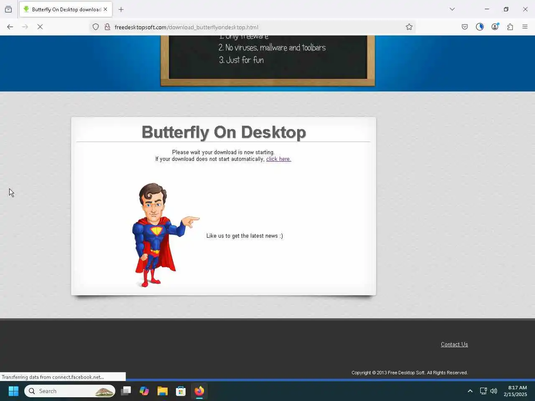The image size is (535, 401).
Task: Go back to the previous page
Action: click(10, 27)
